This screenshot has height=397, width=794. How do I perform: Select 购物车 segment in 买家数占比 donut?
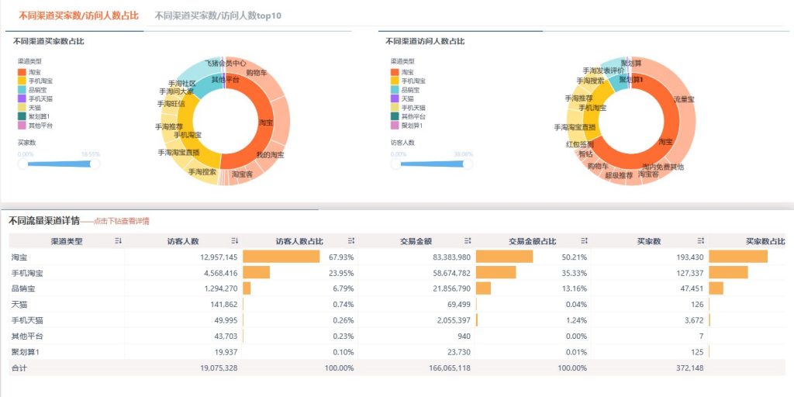point(256,73)
